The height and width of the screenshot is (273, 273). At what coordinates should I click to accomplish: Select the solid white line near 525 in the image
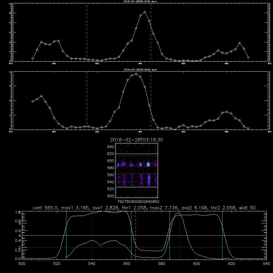coord(136,187)
